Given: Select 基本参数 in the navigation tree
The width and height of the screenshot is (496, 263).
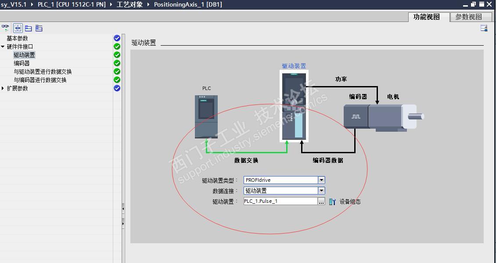Looking at the screenshot, I should coord(18,38).
